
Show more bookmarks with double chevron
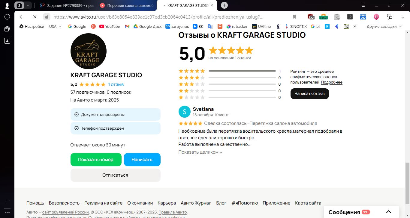(x=355, y=26)
